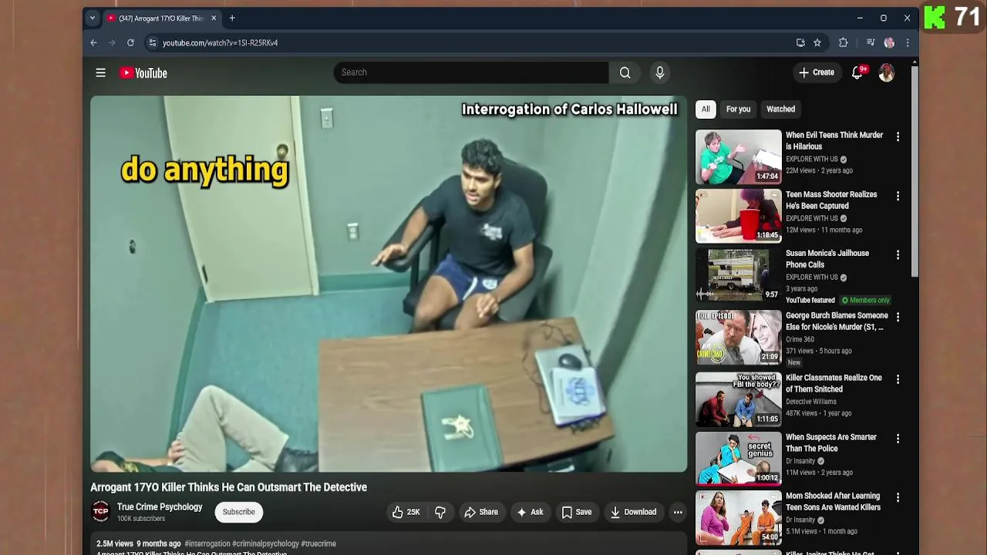This screenshot has height=555, width=987.
Task: Reload the current page
Action: coord(130,42)
